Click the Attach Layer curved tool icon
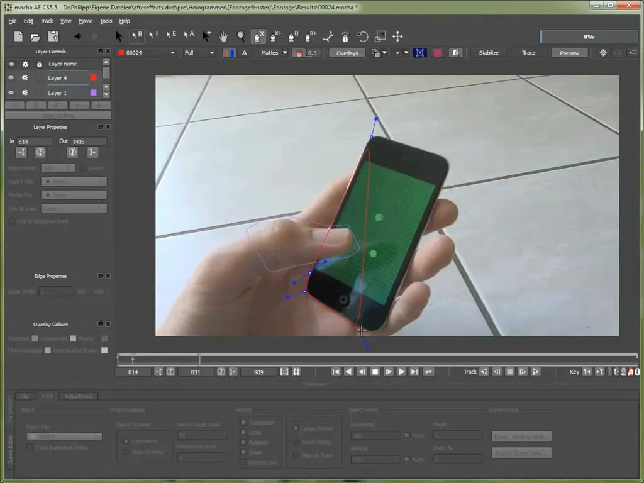 click(x=328, y=36)
